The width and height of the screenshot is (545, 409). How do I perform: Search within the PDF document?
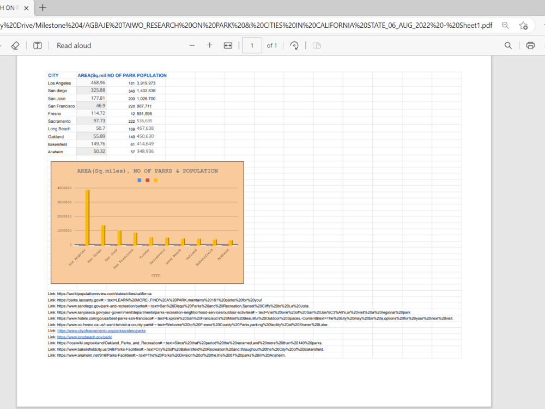(x=508, y=46)
